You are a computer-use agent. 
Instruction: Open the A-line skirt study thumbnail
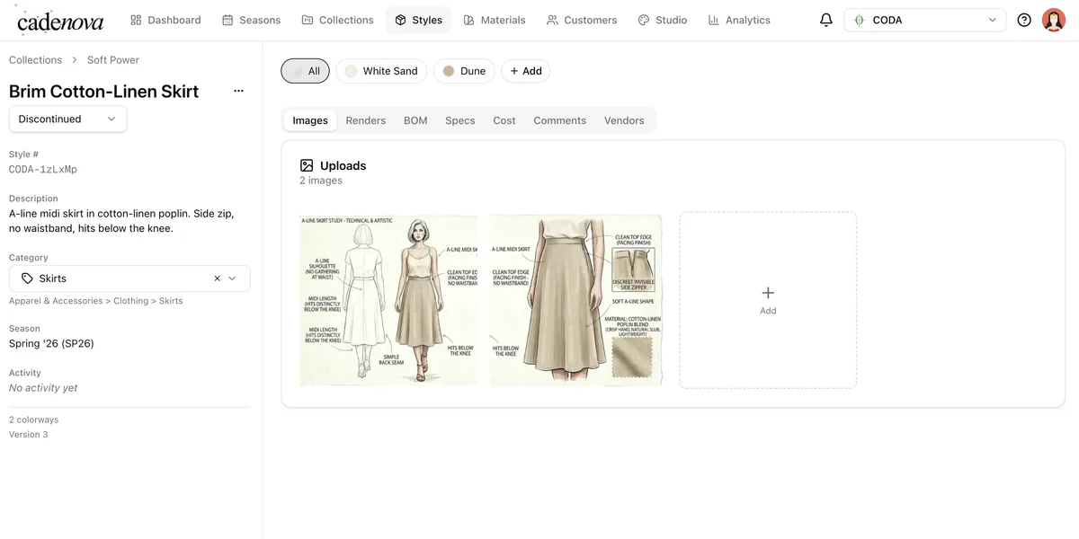point(388,300)
